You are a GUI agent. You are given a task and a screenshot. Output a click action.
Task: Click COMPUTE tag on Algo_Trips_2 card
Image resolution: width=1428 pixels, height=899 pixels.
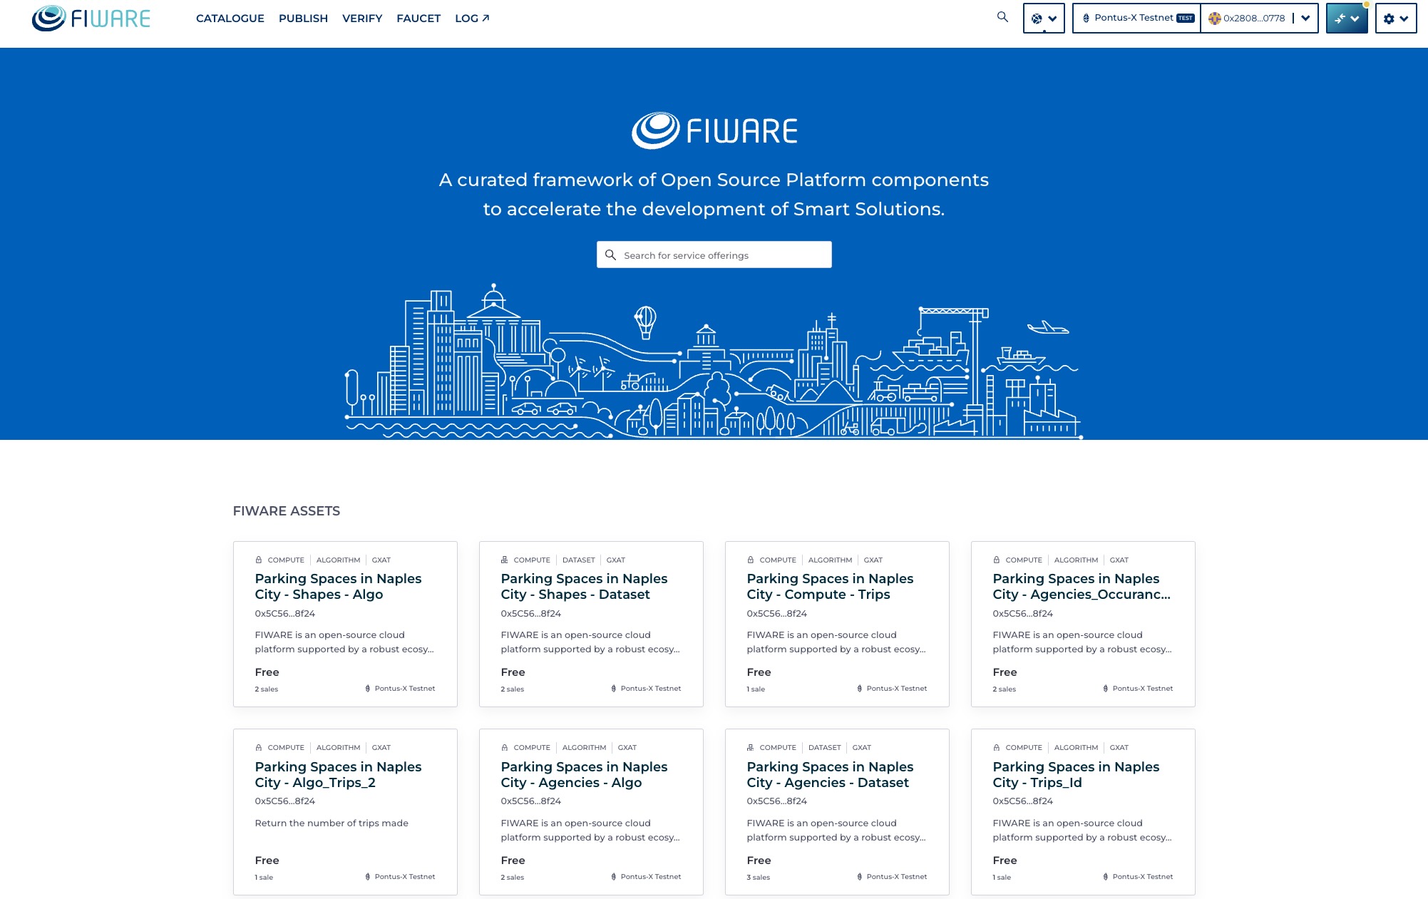(286, 748)
